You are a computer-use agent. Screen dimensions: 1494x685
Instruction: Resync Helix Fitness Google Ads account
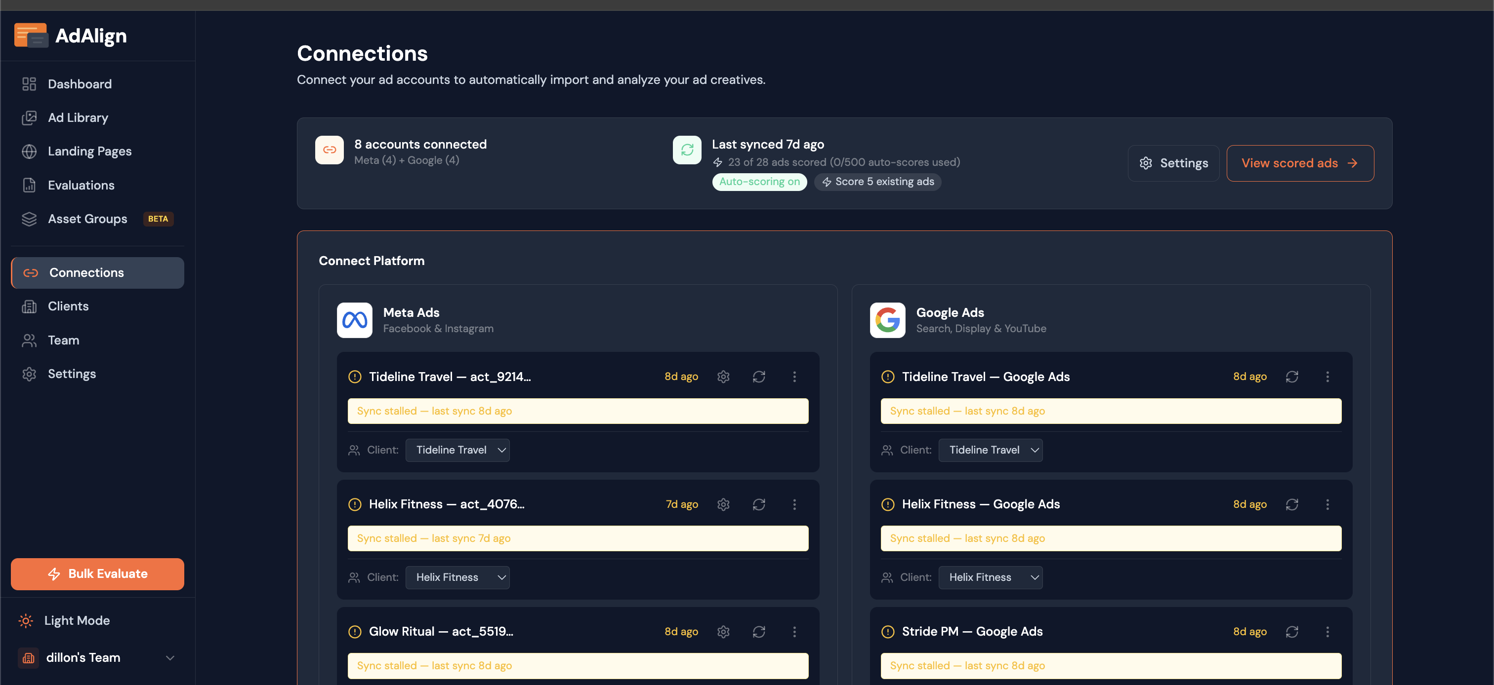point(1291,504)
